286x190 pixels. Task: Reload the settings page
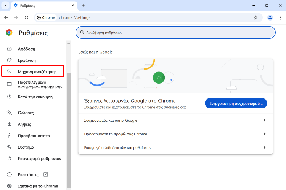(x=26, y=17)
